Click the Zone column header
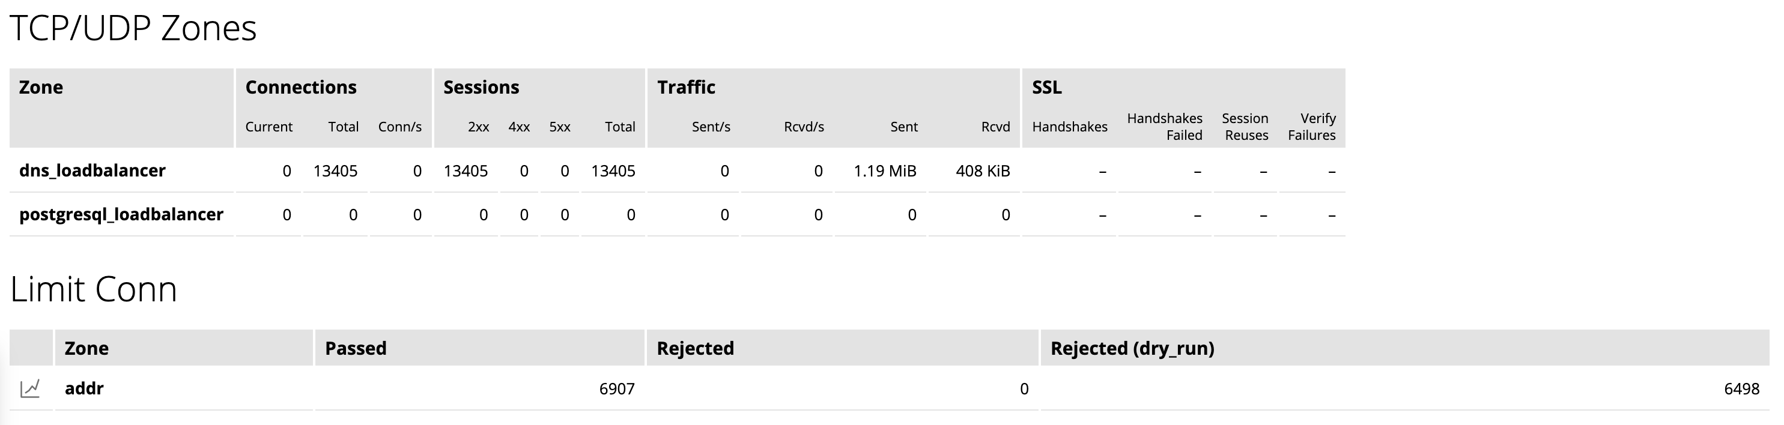The image size is (1784, 425). [41, 86]
